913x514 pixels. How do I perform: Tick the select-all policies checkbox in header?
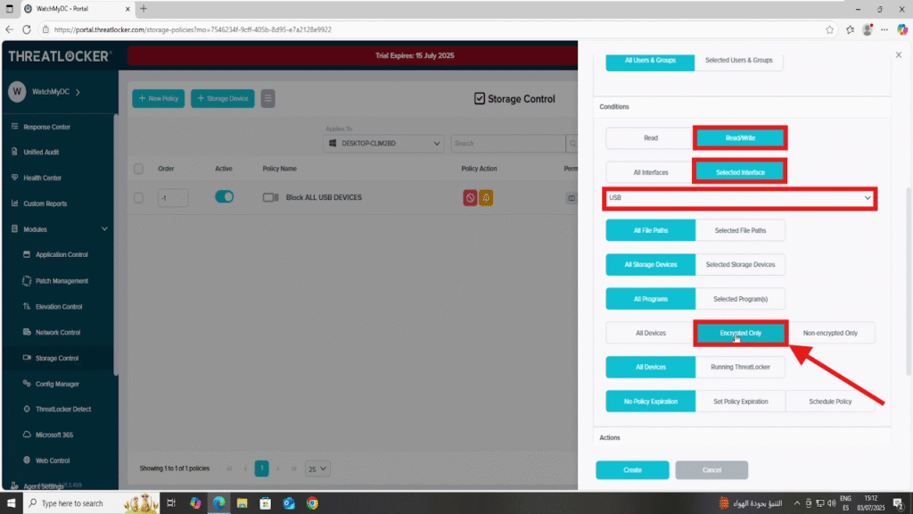[x=138, y=169]
